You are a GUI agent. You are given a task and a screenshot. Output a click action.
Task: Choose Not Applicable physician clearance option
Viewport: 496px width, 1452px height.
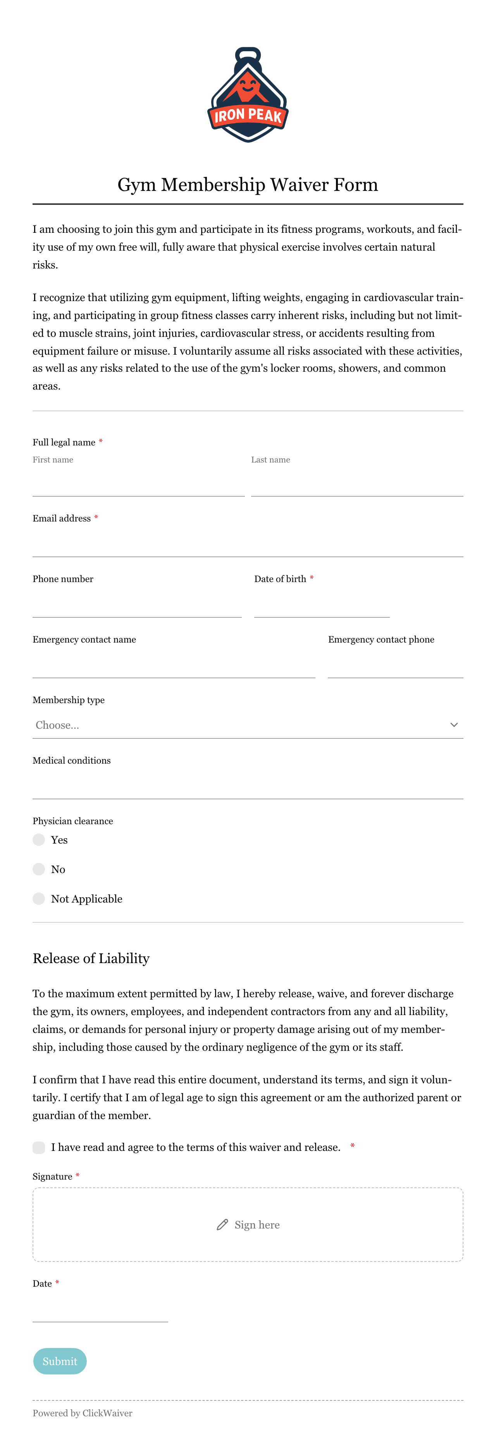(39, 898)
